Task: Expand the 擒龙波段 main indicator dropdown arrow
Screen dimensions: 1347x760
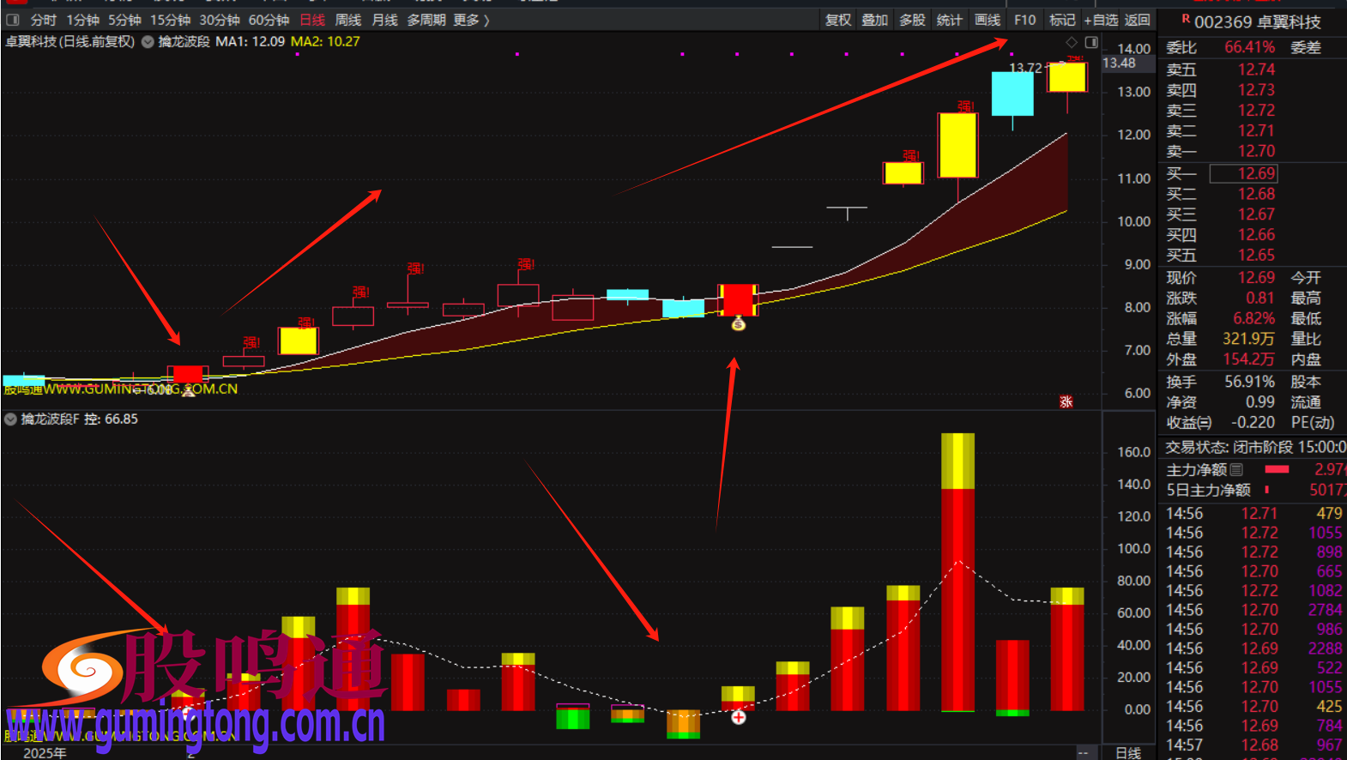Action: [148, 42]
